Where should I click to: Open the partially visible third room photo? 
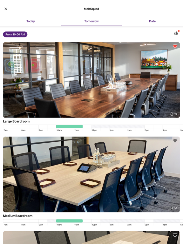(x=91, y=237)
